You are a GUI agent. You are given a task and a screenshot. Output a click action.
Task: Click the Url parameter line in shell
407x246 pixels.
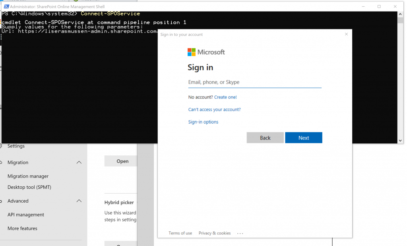point(79,31)
